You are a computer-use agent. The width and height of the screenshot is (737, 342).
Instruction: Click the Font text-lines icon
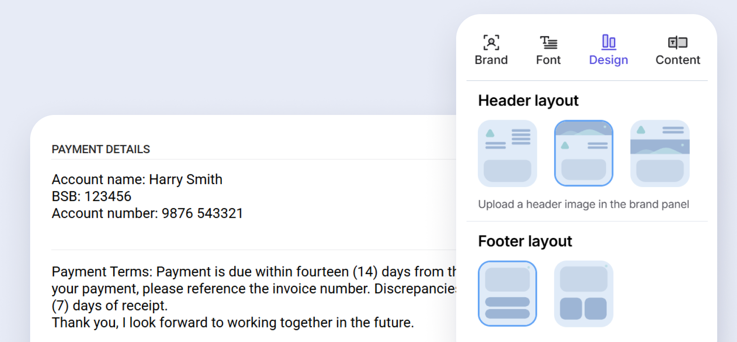pyautogui.click(x=549, y=42)
